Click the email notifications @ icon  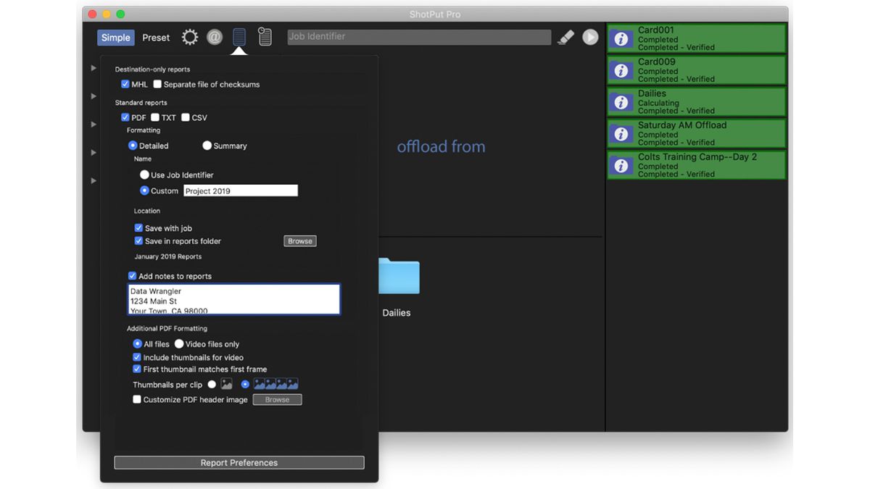pos(215,37)
